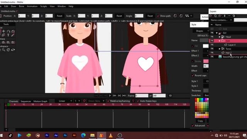Image resolution: width=247 pixels, height=139 pixels.
Task: Click the flip horizontal icon in options bar
Action: coord(175,16)
